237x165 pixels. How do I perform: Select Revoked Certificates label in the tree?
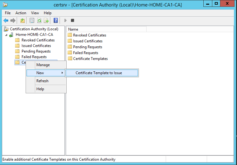point(38,40)
